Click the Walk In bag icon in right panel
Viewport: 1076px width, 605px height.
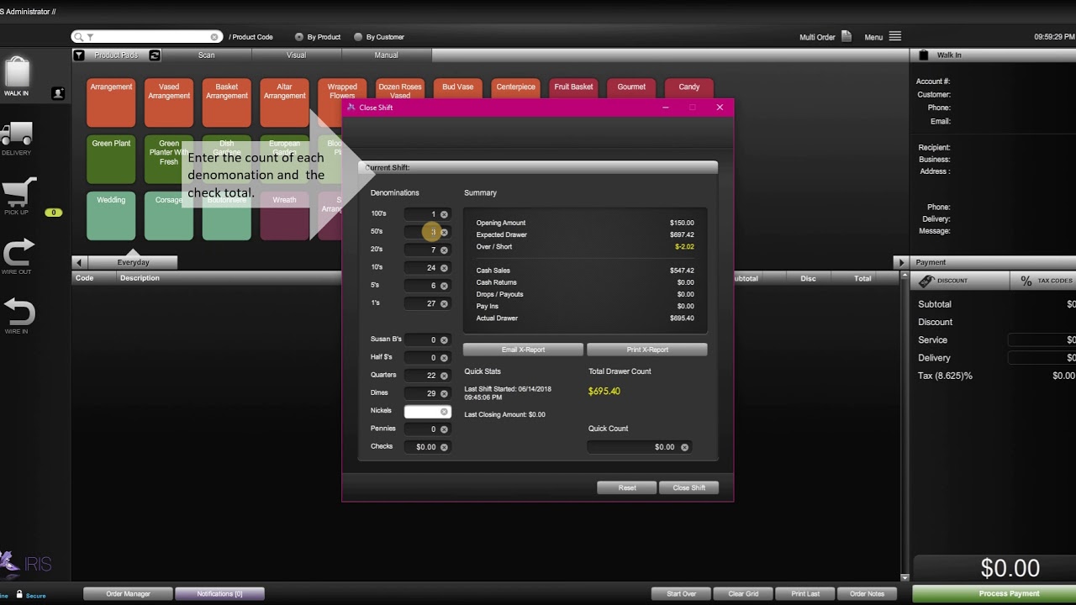[x=924, y=55]
